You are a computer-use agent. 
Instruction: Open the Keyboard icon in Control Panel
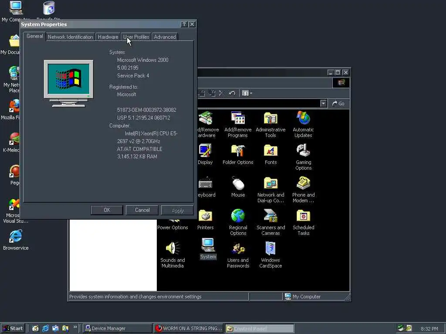coord(206,187)
